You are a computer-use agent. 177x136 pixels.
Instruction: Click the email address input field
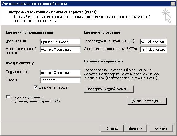(61, 50)
